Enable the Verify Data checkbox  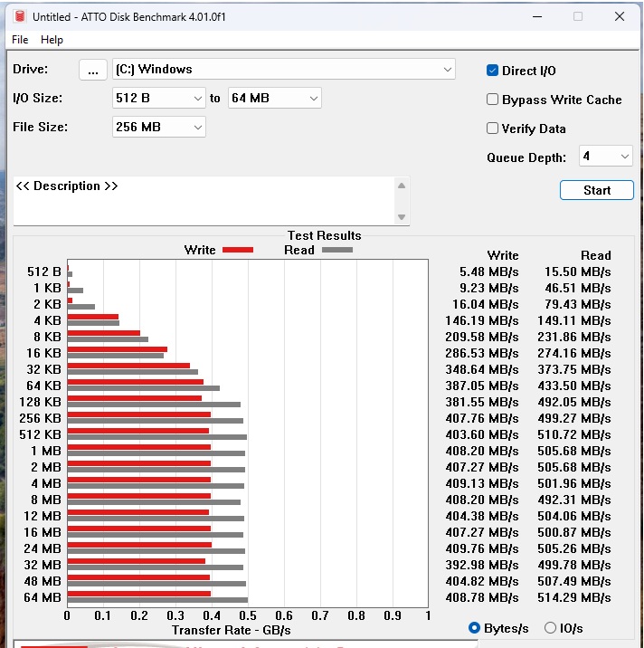pos(492,129)
